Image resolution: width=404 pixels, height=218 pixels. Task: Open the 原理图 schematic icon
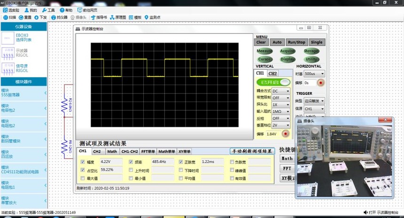coord(112,17)
